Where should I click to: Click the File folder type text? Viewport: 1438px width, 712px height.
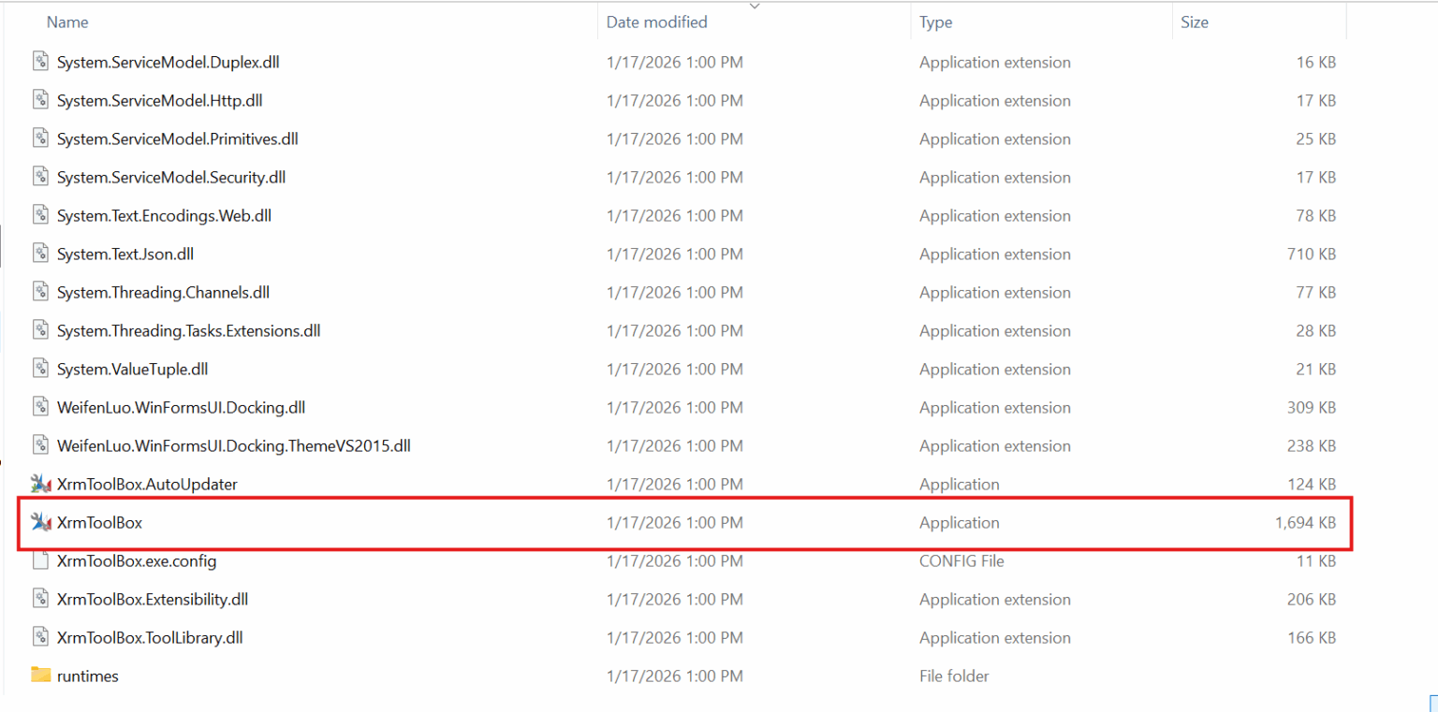pos(954,676)
